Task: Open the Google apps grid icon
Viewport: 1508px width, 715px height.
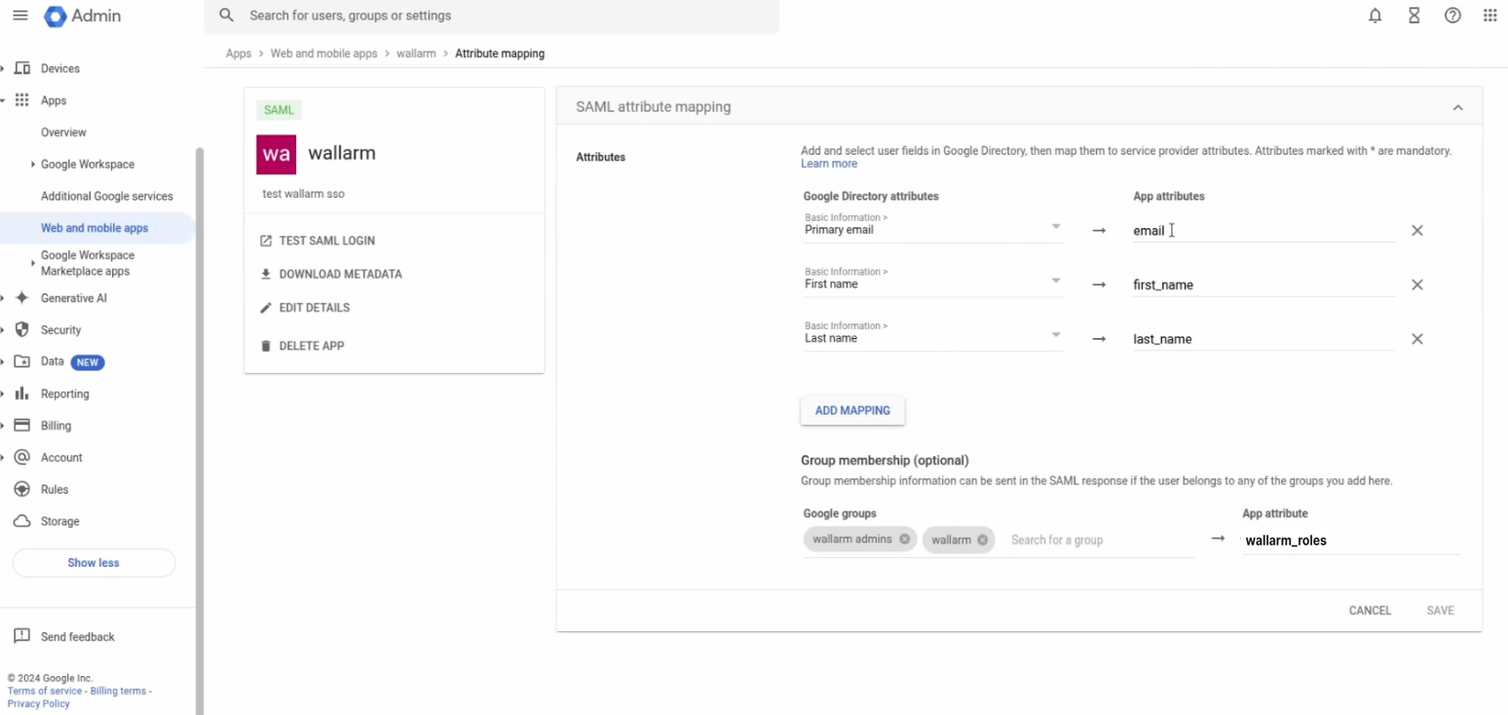Action: [1490, 16]
